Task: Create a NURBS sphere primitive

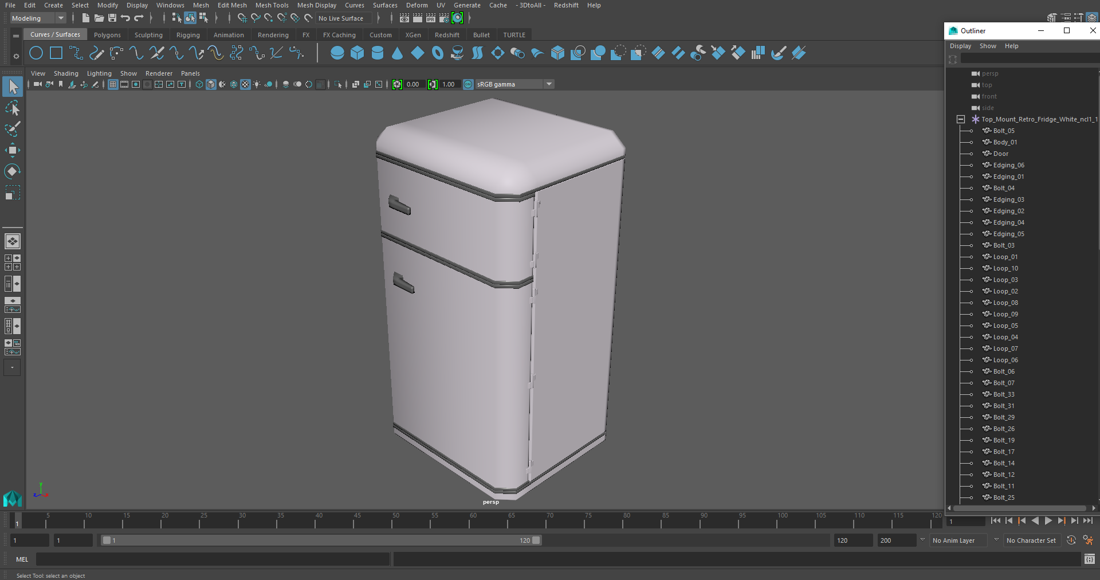Action: point(337,53)
